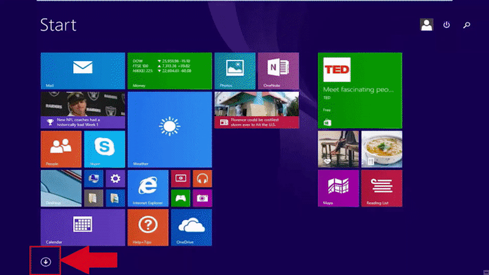Image resolution: width=489 pixels, height=275 pixels.
Task: Open the Sports tile about NFL coaches
Action: (83, 110)
